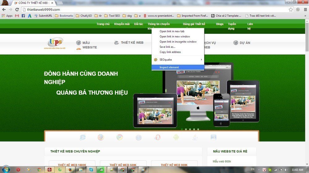The height and width of the screenshot is (173, 309).
Task: Click the Opera icon in browser strip
Action: 157,137
